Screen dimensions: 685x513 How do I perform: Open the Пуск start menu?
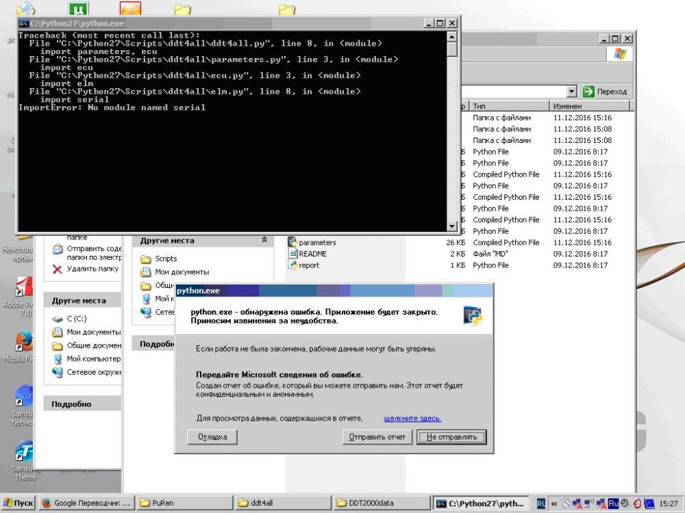coord(18,503)
